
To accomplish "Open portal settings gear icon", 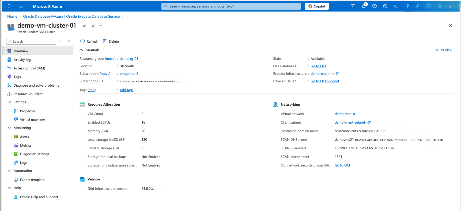I will [375, 6].
